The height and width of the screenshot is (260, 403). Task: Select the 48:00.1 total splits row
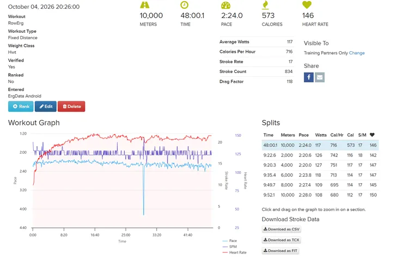pos(320,146)
